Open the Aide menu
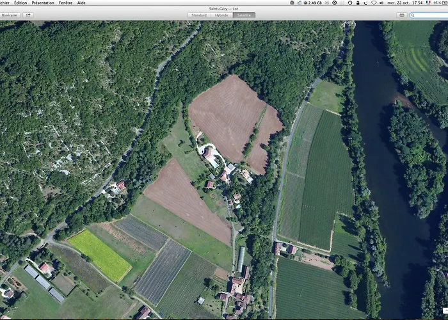Viewport: 448px width, 320px height. (81, 3)
